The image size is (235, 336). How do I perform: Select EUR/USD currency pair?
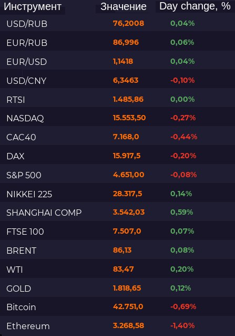26,62
